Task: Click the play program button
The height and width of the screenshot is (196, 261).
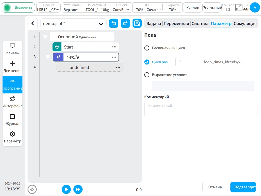Action: click(66, 189)
